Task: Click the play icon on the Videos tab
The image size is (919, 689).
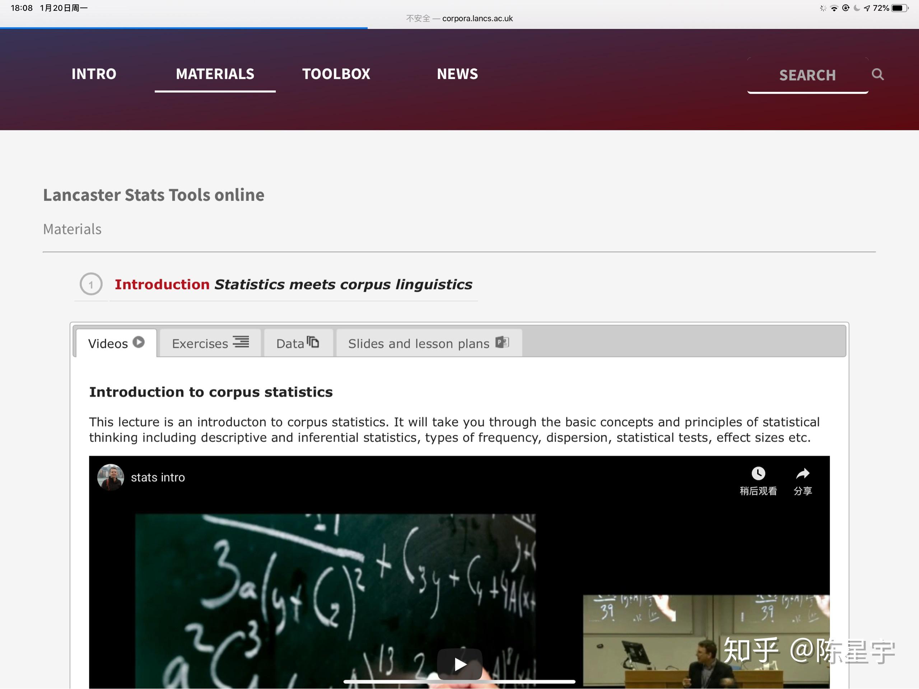Action: 138,342
